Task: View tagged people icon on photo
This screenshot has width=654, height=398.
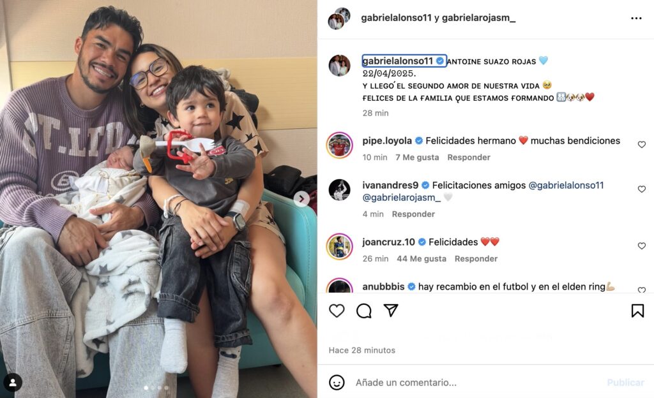Action: (13, 382)
